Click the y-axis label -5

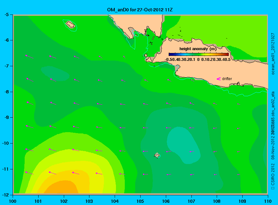[x=6, y=14]
